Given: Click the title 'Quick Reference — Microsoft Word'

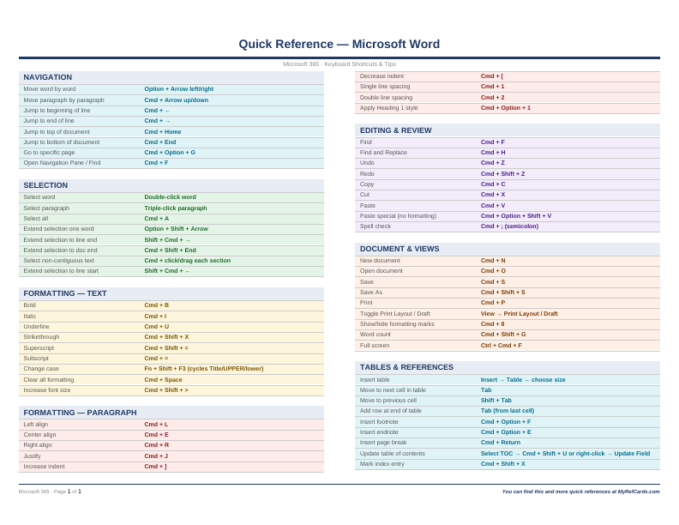Looking at the screenshot, I should point(339,45).
